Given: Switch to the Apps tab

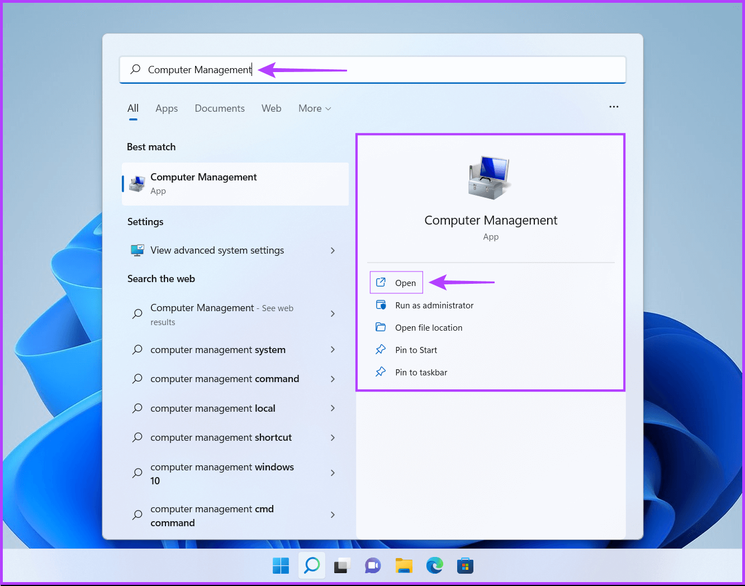Looking at the screenshot, I should [x=167, y=108].
